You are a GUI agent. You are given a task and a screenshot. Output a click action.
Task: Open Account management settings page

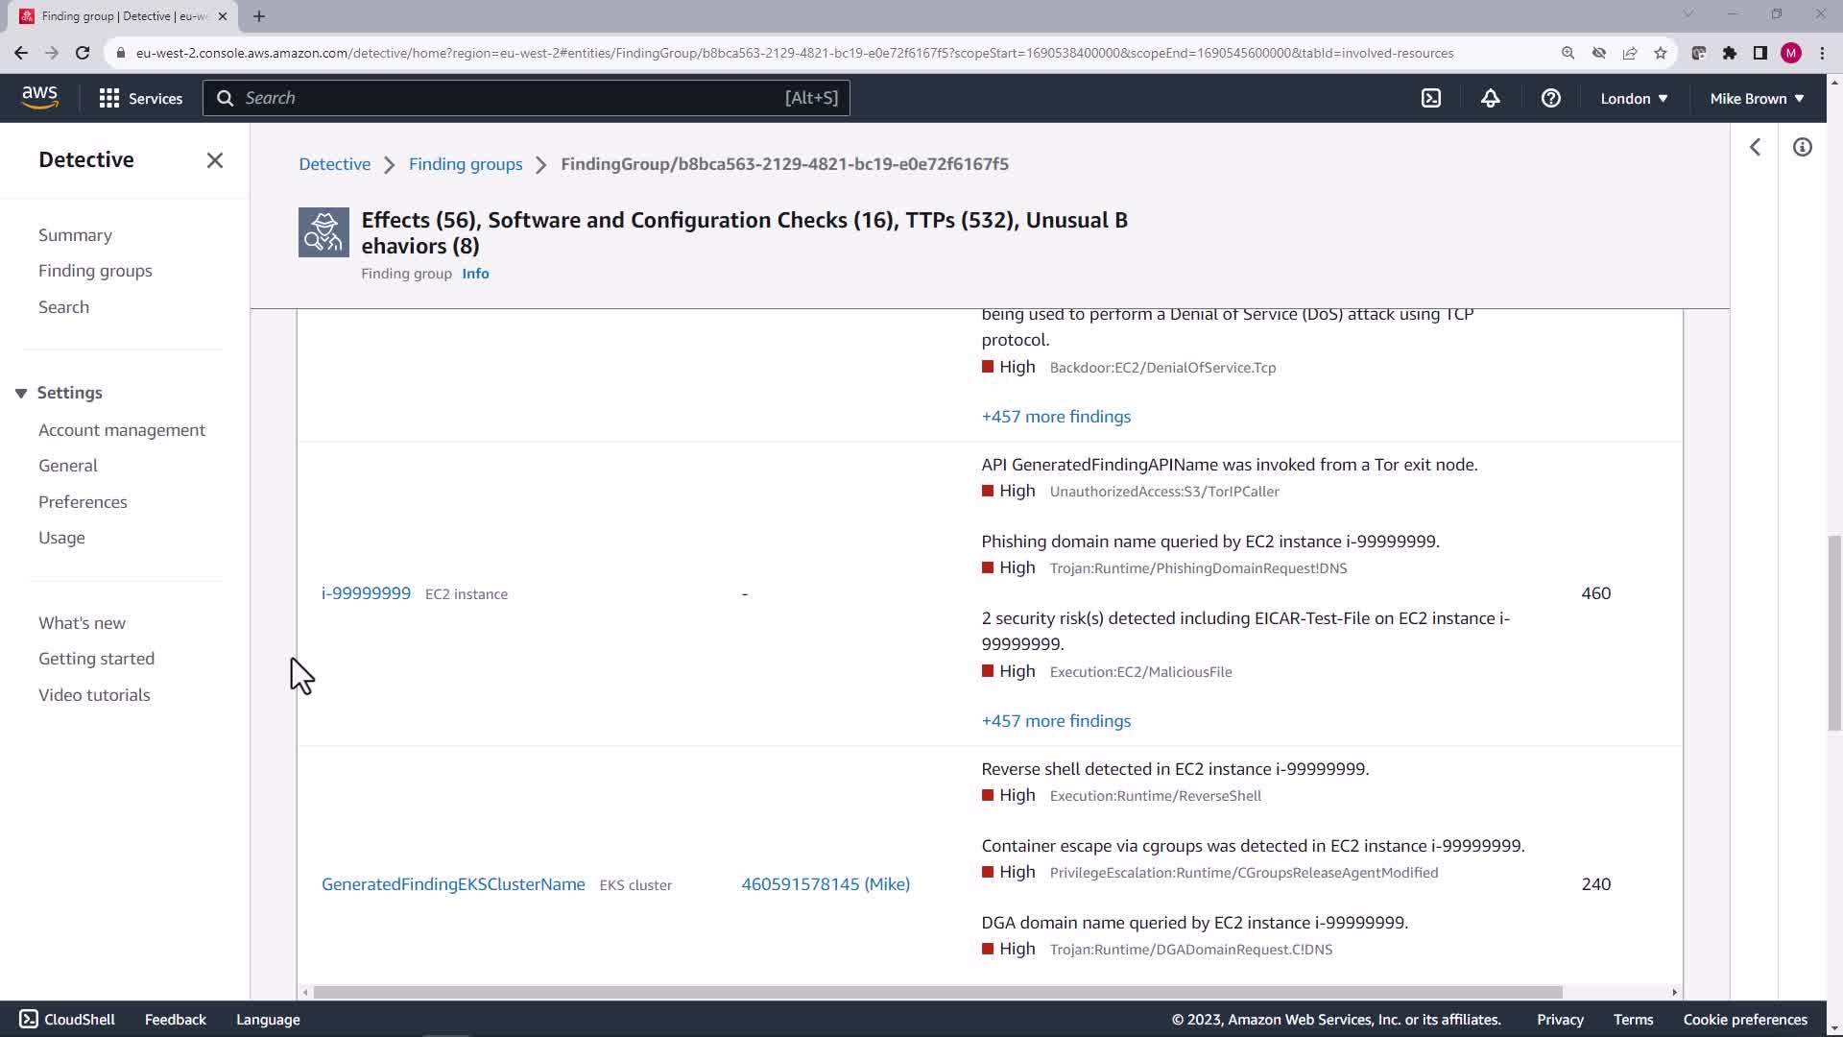122,430
